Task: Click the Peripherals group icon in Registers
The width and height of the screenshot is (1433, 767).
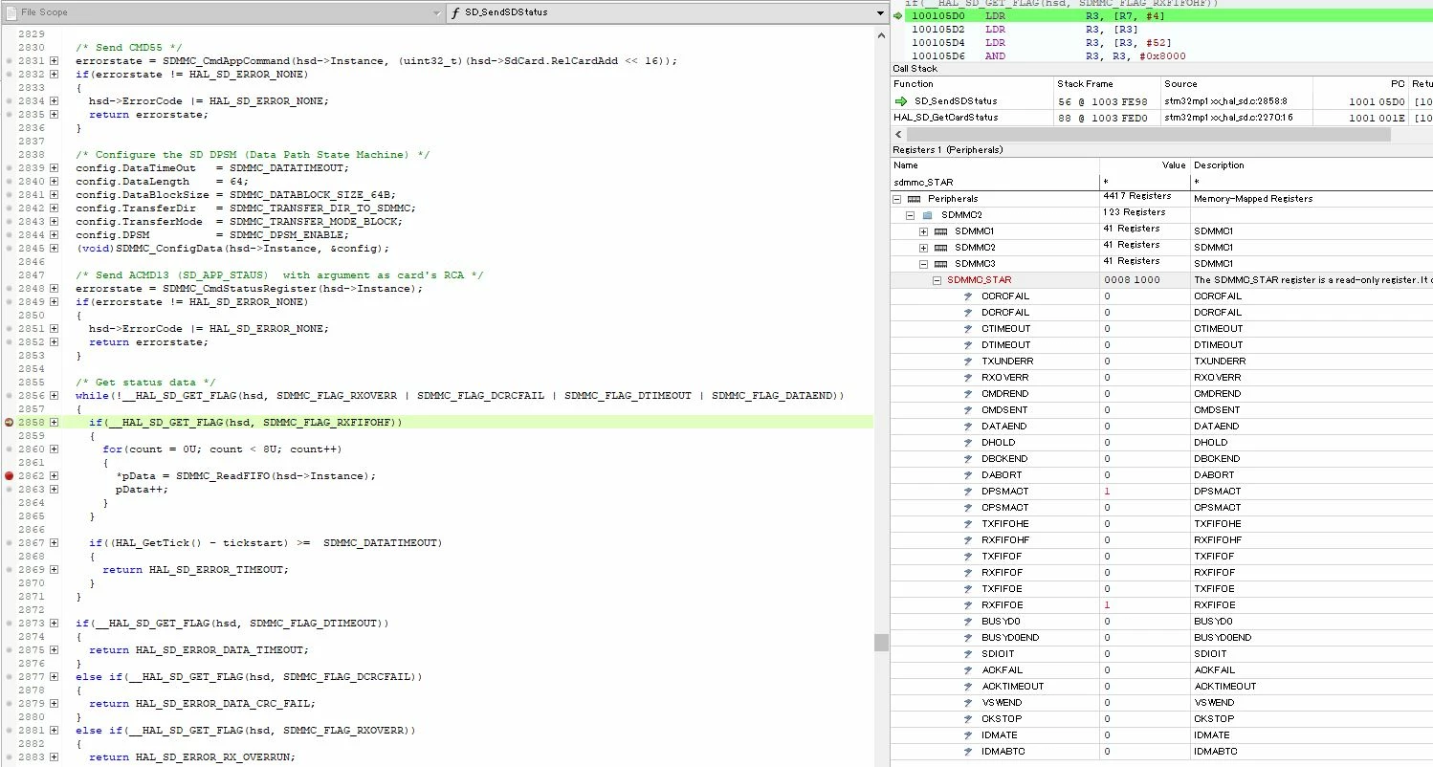Action: (x=914, y=199)
